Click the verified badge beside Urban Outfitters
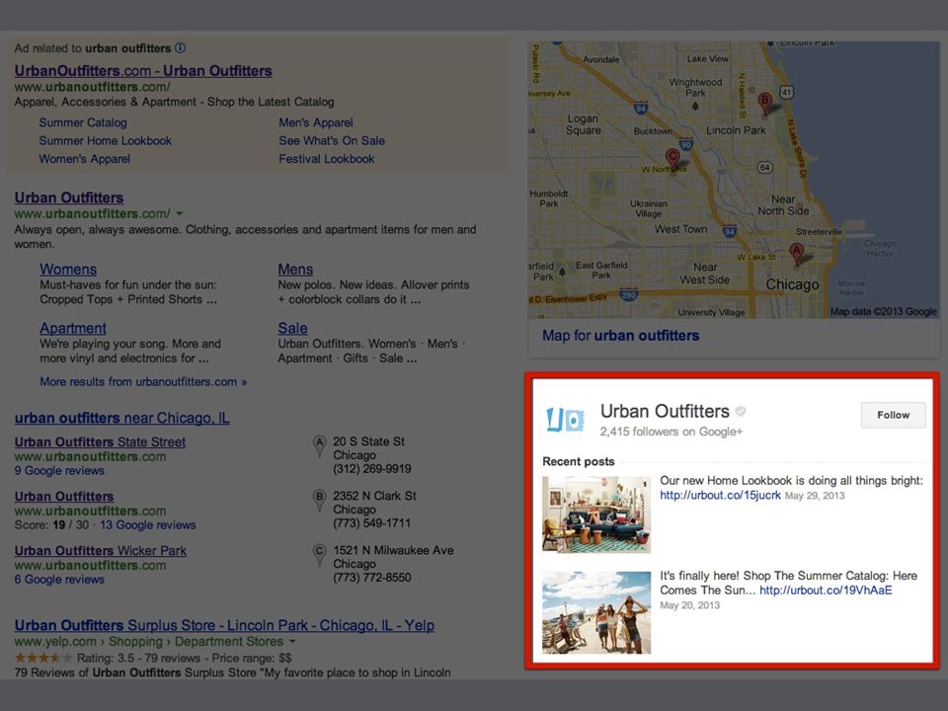Screen dimensions: 948x711 click(741, 412)
